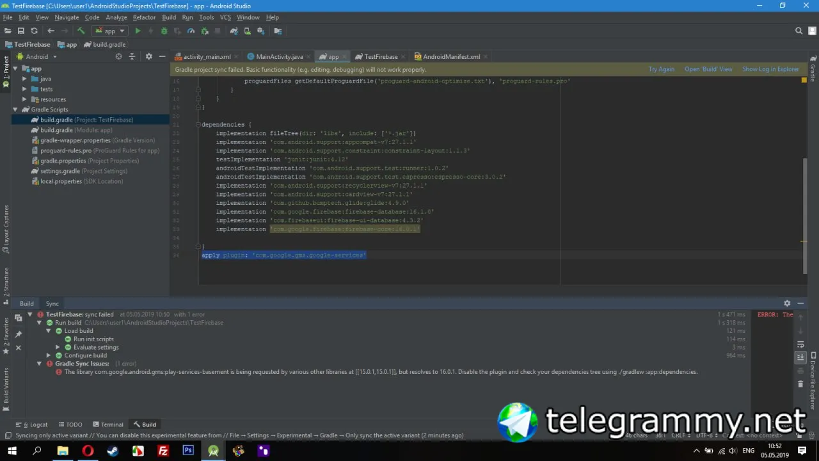Open Android Studio in Windows taskbar

coord(213,451)
